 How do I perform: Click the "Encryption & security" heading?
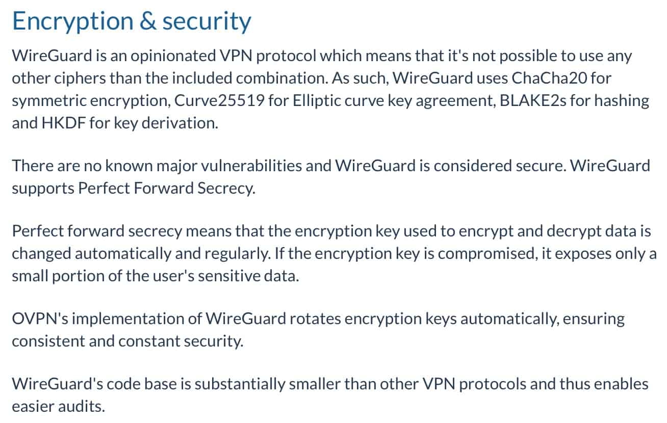coord(132,21)
